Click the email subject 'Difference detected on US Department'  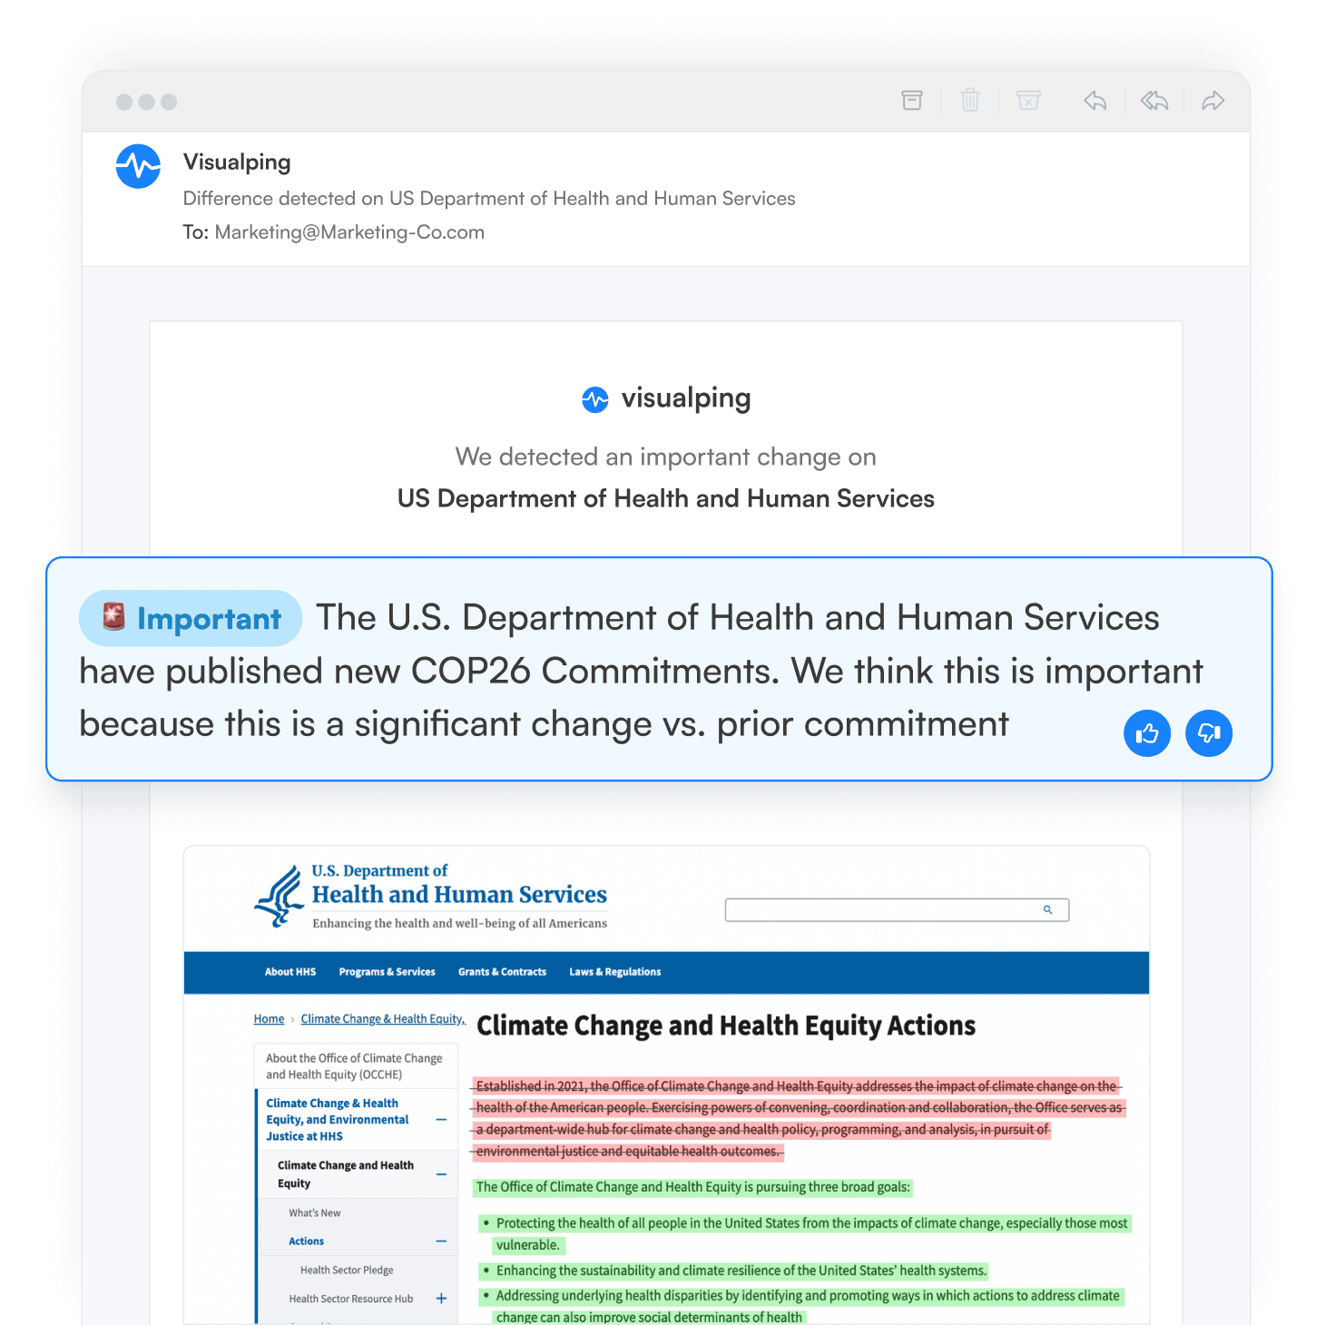click(x=489, y=199)
